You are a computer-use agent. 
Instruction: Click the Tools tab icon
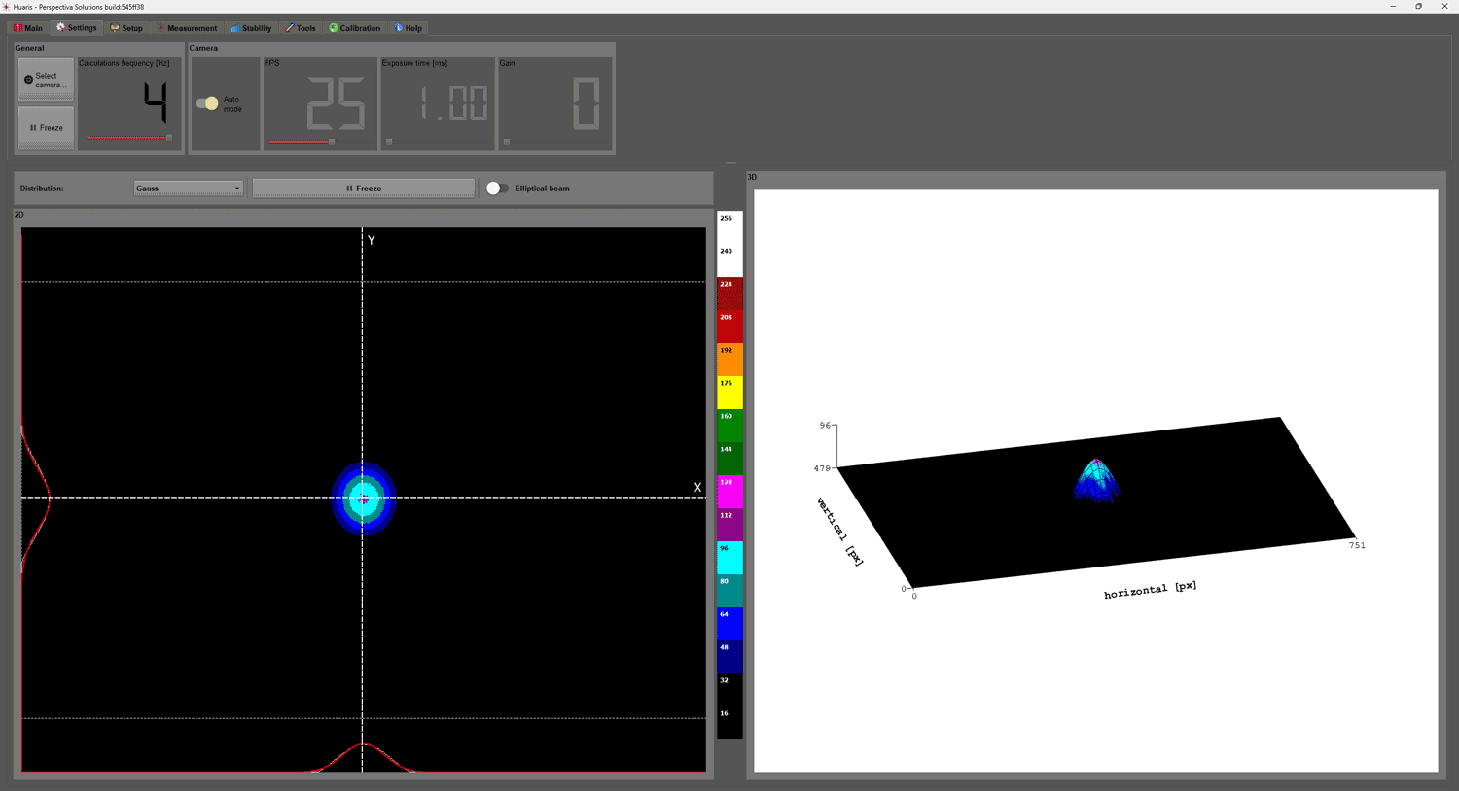[289, 28]
